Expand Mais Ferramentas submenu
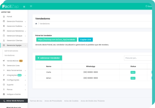Image resolution: width=155 pixels, height=108 pixels. point(25,70)
